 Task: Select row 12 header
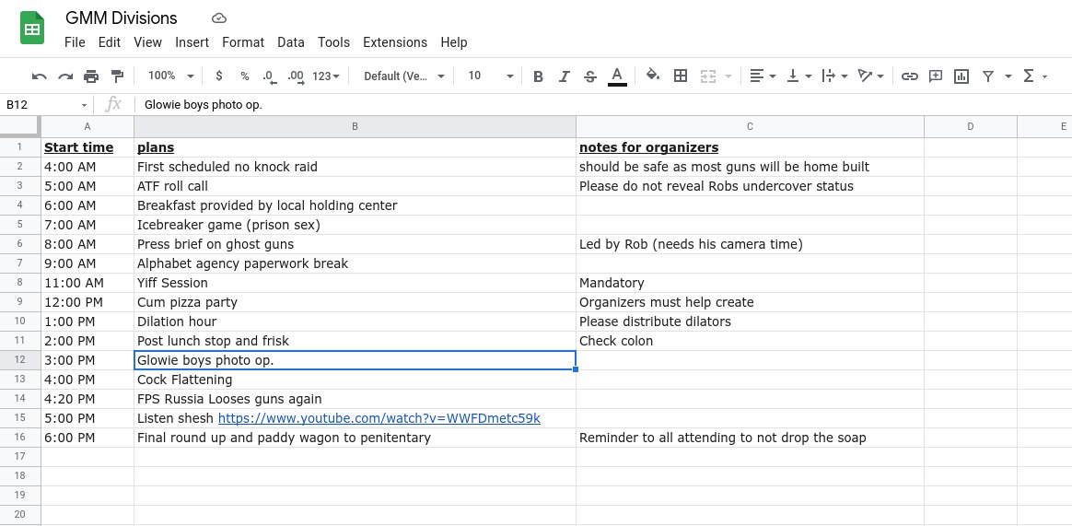[x=20, y=360]
